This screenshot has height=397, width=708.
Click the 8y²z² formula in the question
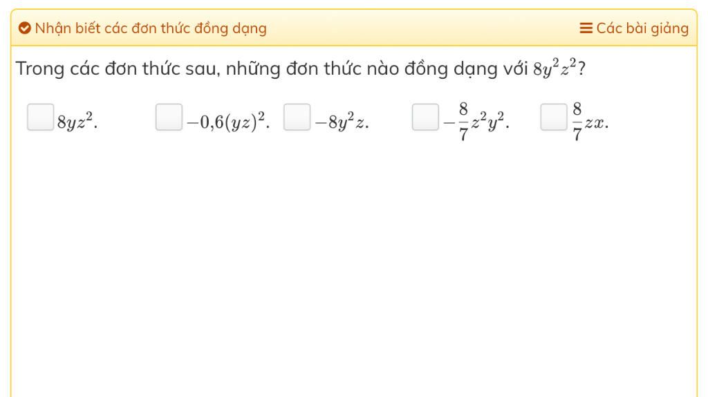[555, 68]
